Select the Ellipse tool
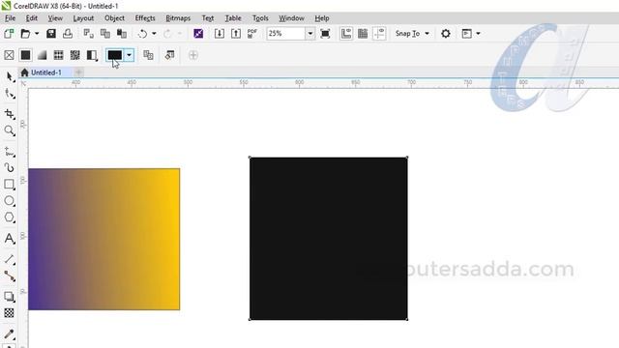 10,201
